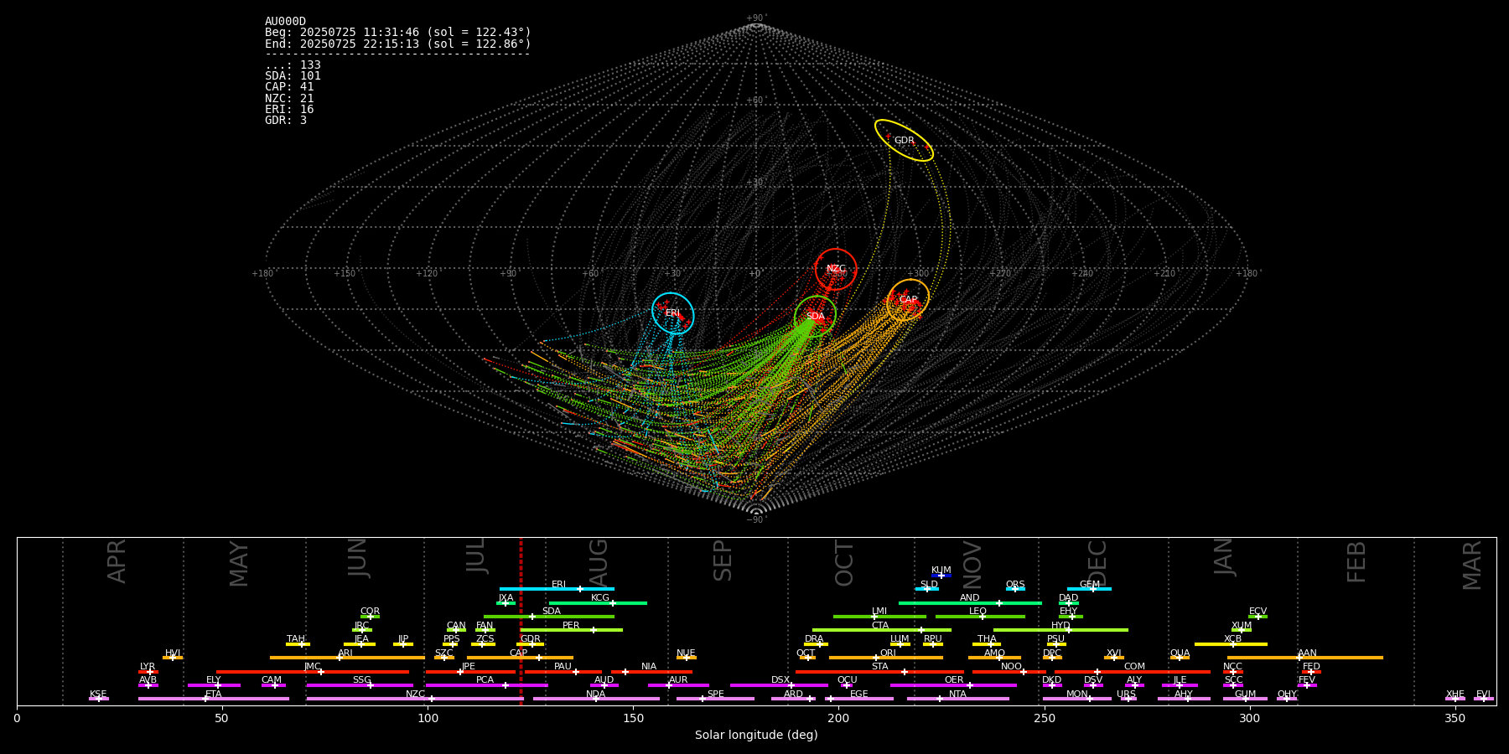Screen dimensions: 1509x754
Task: Click the 'NZC: 21' count in legend
Action: 289,98
